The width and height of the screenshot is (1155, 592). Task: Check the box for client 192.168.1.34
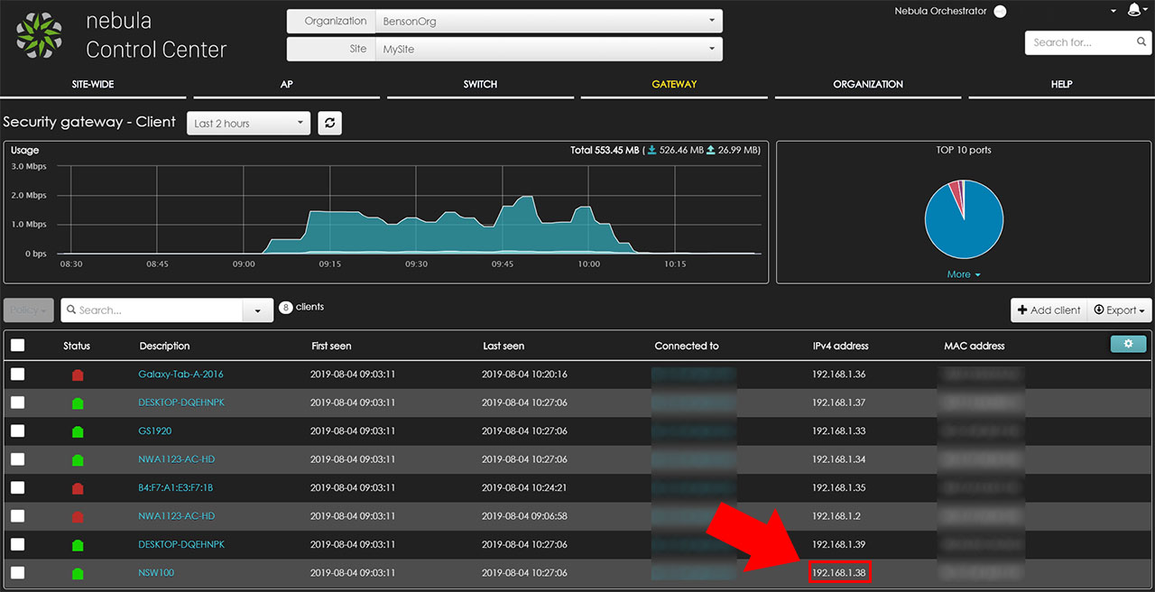click(18, 459)
